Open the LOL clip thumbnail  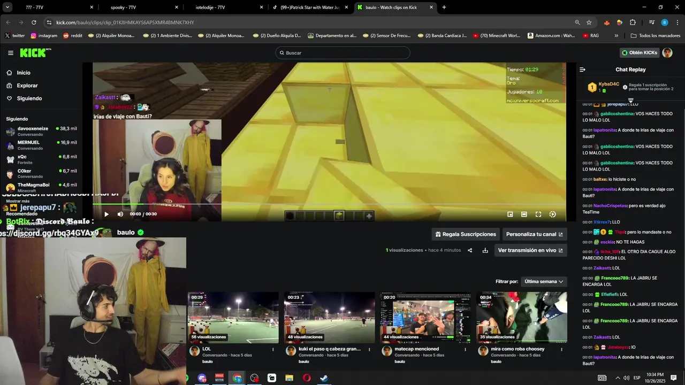[x=233, y=318]
